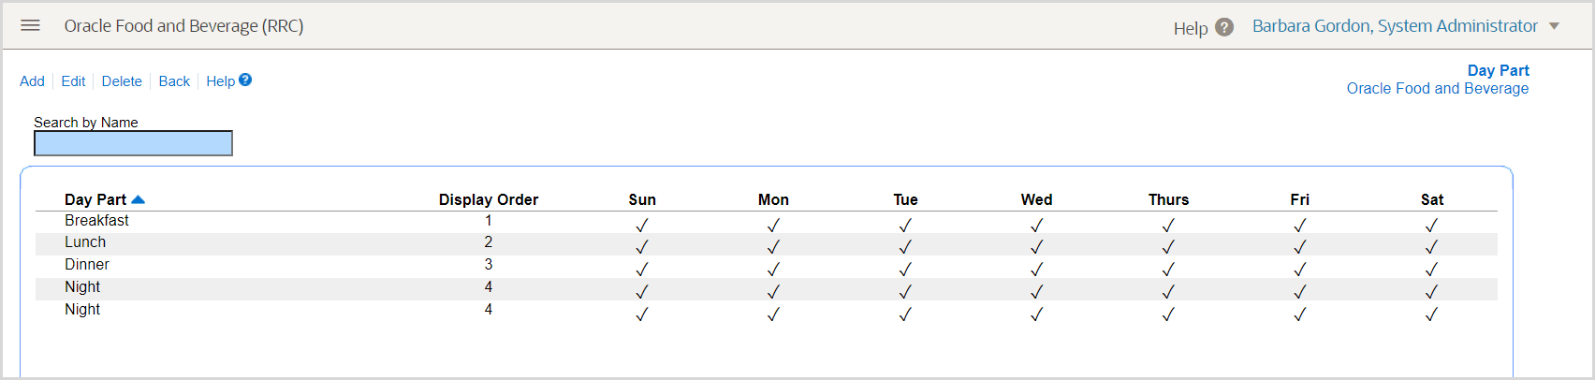The height and width of the screenshot is (380, 1595).
Task: Click the Help text in the top bar
Action: 1190,28
